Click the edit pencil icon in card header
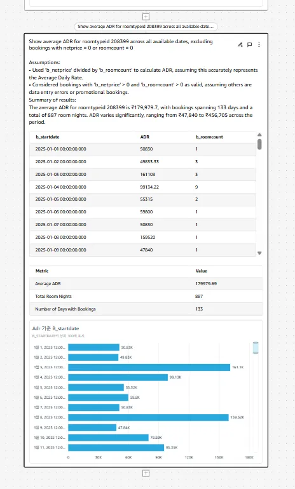295x489 pixels. (x=240, y=45)
